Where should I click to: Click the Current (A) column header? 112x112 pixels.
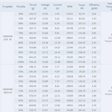(x=58, y=7)
